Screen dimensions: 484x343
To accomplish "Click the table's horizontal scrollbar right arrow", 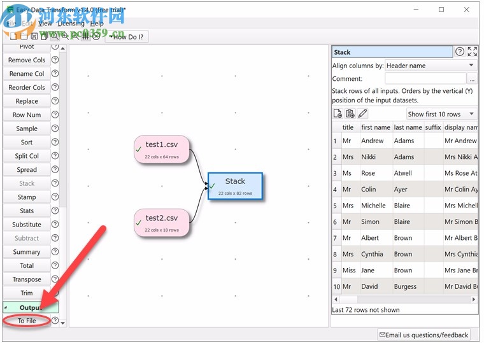I will pos(474,299).
